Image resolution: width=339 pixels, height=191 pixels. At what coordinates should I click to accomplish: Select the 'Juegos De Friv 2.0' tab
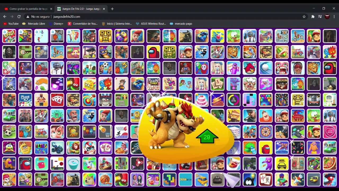81,9
